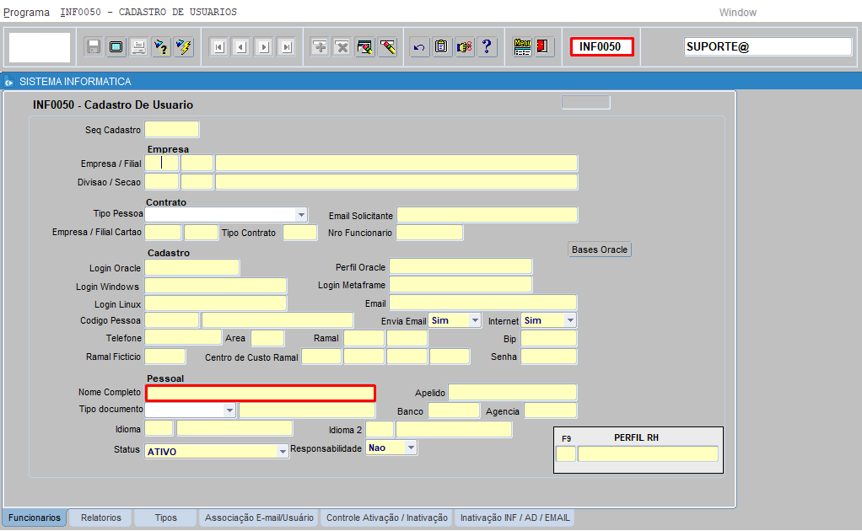Click the Print icon
Image resolution: width=862 pixels, height=531 pixels.
[x=138, y=46]
